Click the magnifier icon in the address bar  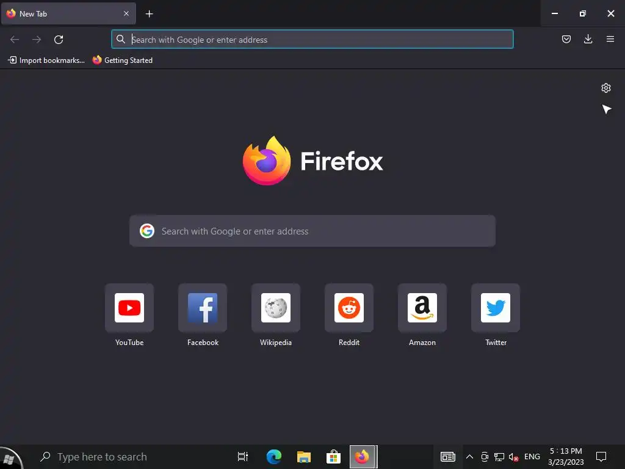[120, 39]
